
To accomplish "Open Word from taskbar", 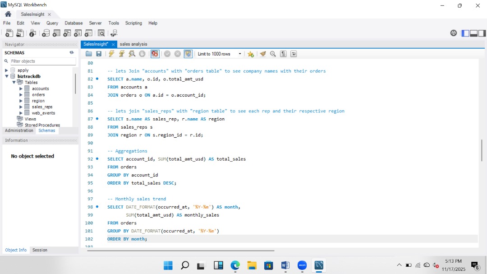I will (285, 265).
